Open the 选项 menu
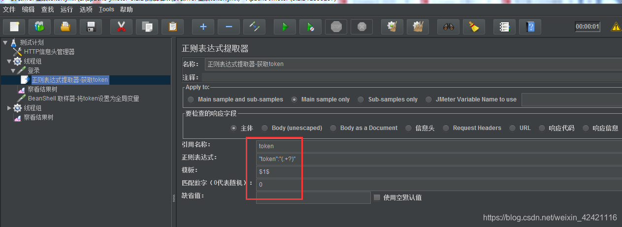The image size is (622, 227). coord(86,9)
